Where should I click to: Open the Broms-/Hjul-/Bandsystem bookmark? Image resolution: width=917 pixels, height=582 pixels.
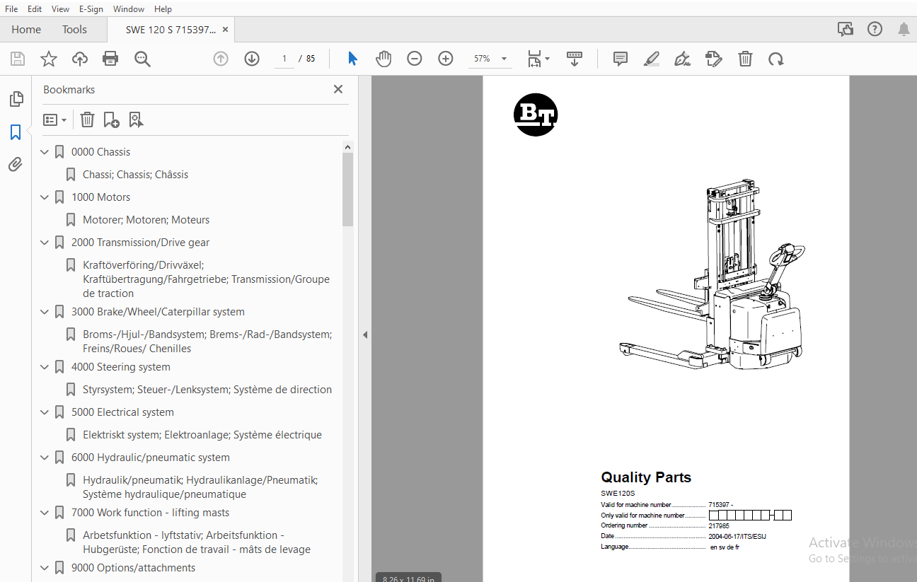[207, 342]
